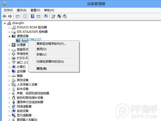Screen dimensions: 161x121
Task: Click the 监视器 monitor icon
Action: click(x=14, y=71)
